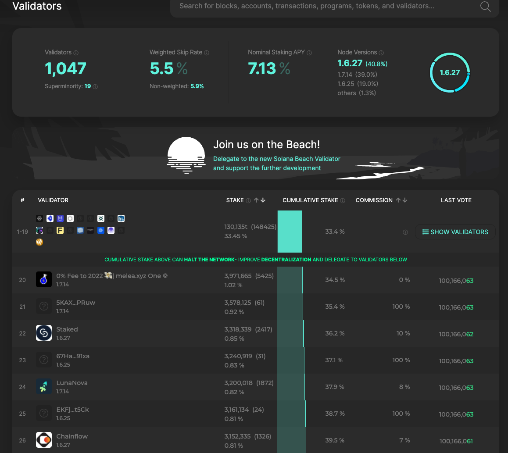Click the blue BL validator icon

click(121, 218)
